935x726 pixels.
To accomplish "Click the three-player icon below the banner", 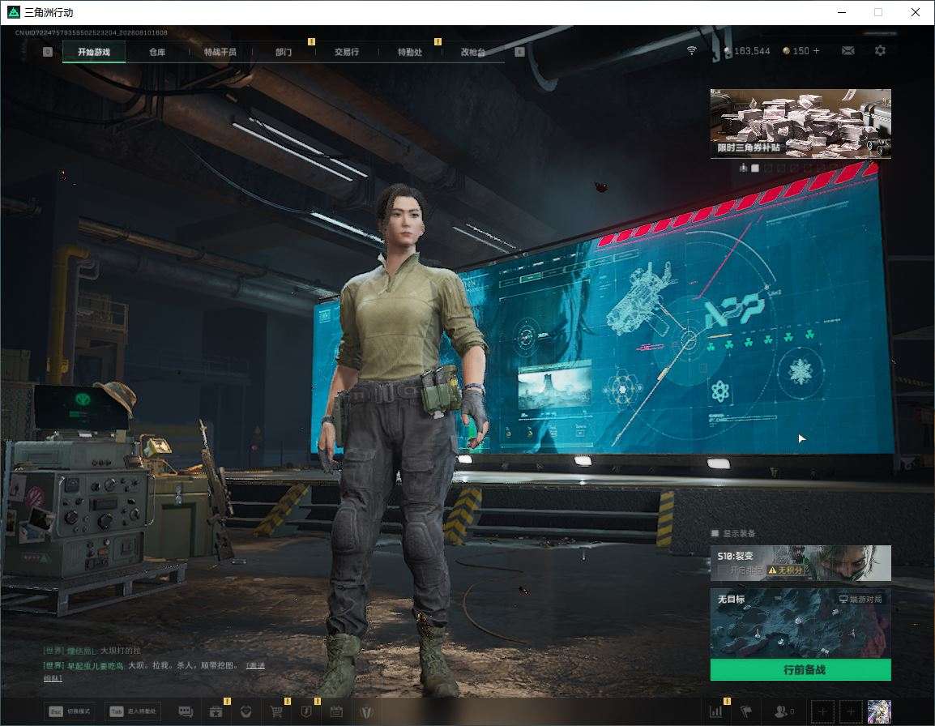I will point(743,169).
